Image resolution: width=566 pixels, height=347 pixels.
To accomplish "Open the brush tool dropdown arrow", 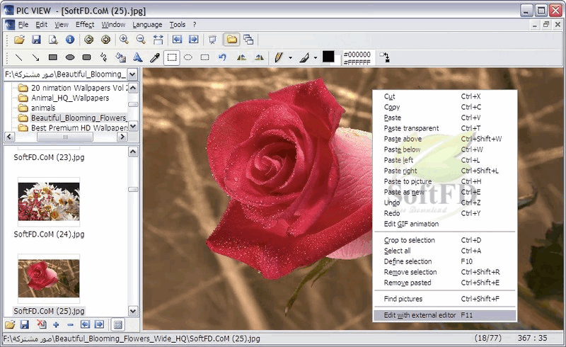I will click(x=316, y=57).
